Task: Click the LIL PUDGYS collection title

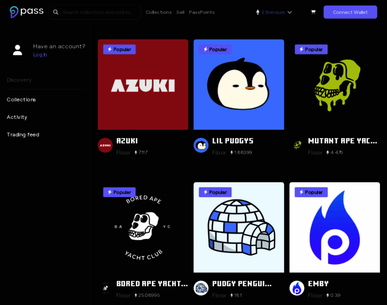Action: [233, 141]
